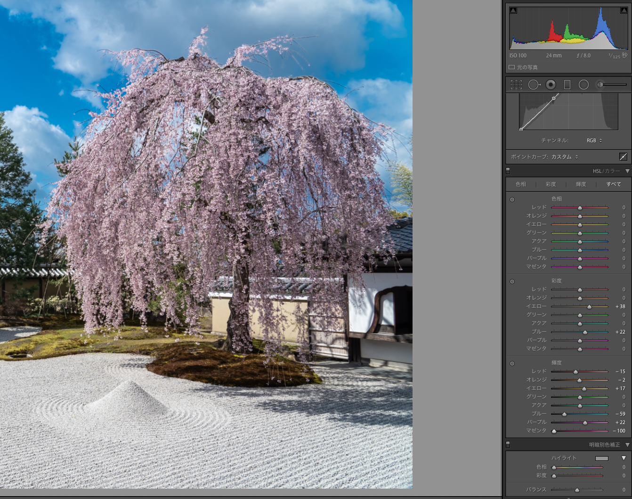Click the カラー label in panel header
Screen dimensions: 632x499
(x=612, y=171)
